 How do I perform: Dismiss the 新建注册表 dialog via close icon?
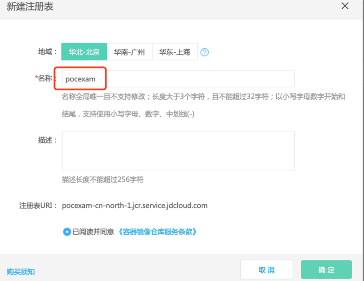pyautogui.click(x=345, y=6)
